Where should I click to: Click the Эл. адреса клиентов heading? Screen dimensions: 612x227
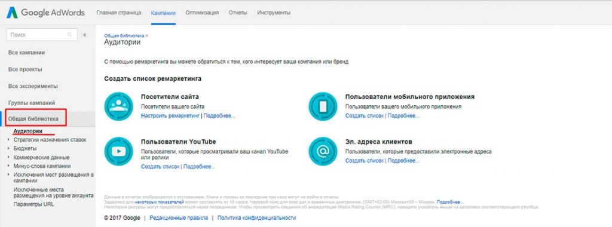pyautogui.click(x=378, y=142)
